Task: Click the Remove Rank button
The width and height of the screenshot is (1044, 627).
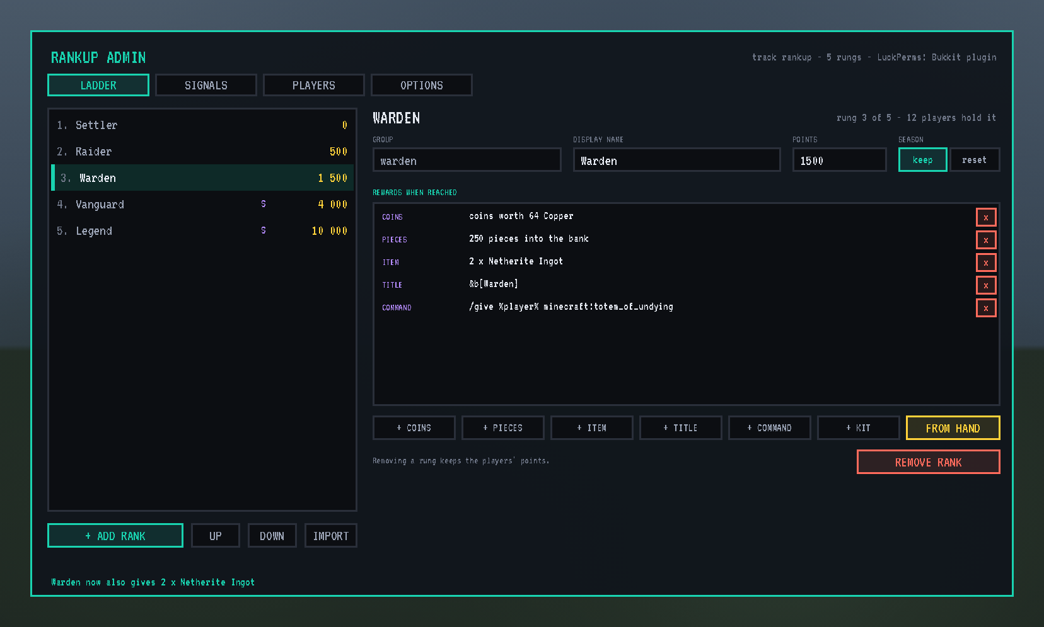Action: [x=929, y=462]
